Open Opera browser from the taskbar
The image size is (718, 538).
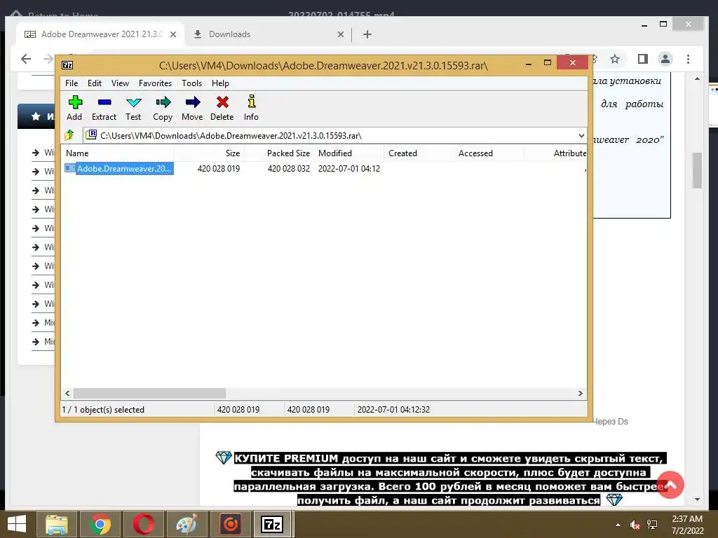144,524
